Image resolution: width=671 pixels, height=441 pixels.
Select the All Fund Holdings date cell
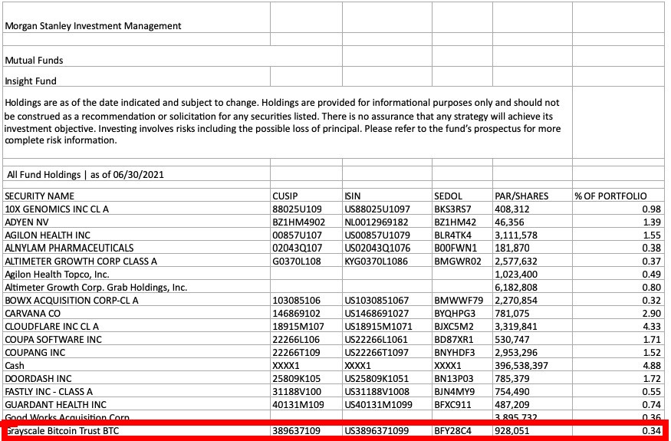click(x=136, y=174)
